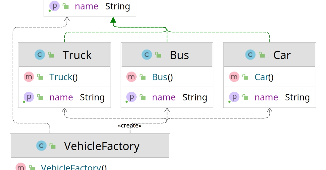Click the property icon in Truck's name row
This screenshot has width=326, height=170.
[29, 97]
